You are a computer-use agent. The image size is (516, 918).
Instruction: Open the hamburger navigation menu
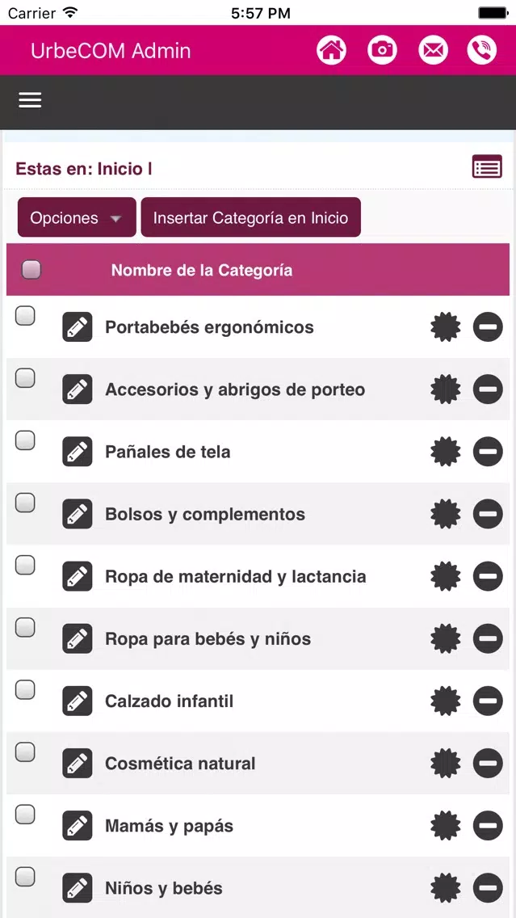[x=30, y=100]
